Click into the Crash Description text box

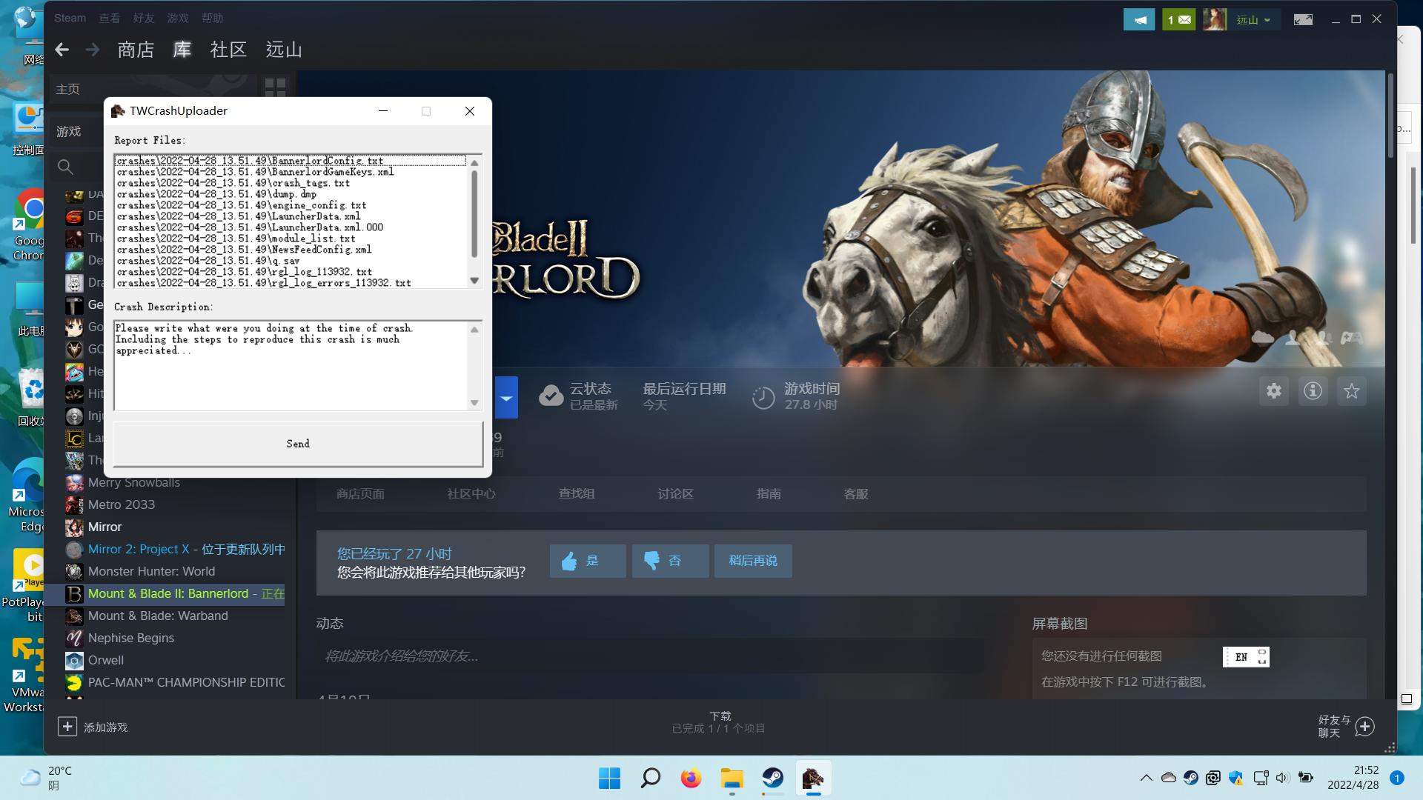coord(291,365)
